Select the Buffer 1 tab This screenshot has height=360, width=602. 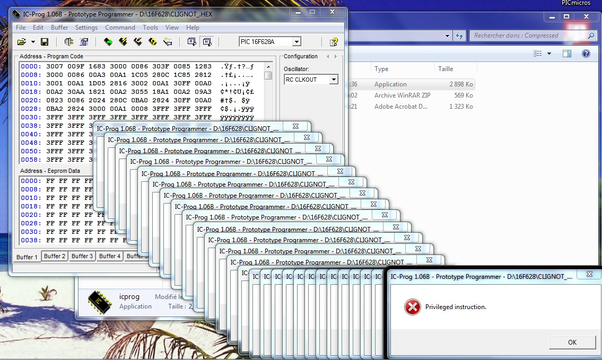click(27, 257)
